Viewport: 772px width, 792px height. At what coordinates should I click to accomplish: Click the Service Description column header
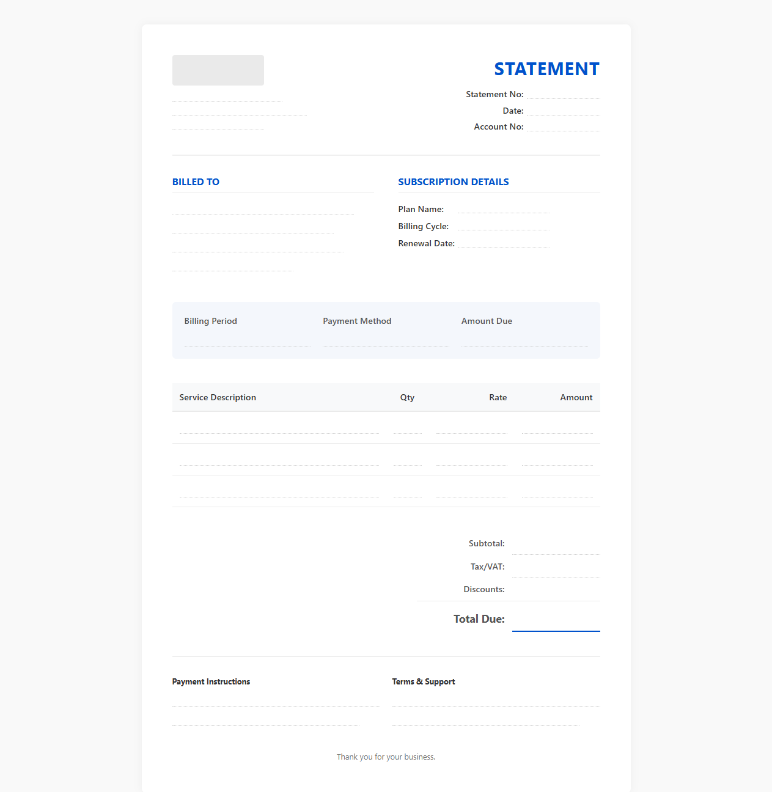pos(218,397)
